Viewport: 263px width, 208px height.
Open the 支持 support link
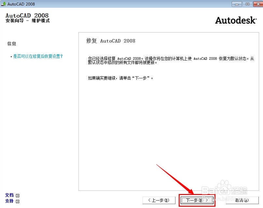(x=9, y=201)
